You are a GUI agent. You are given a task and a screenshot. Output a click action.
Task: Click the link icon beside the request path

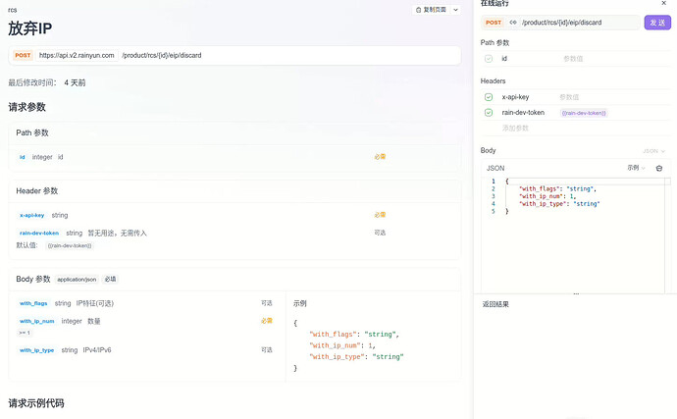(513, 22)
